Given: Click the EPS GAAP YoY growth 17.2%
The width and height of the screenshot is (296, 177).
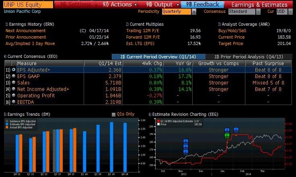Looking at the screenshot, I should click(185, 76).
